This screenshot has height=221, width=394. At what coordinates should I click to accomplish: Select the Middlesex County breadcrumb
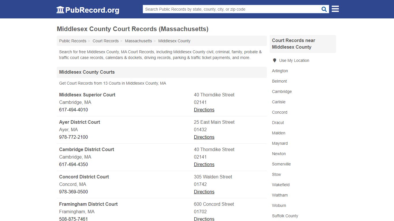(174, 41)
